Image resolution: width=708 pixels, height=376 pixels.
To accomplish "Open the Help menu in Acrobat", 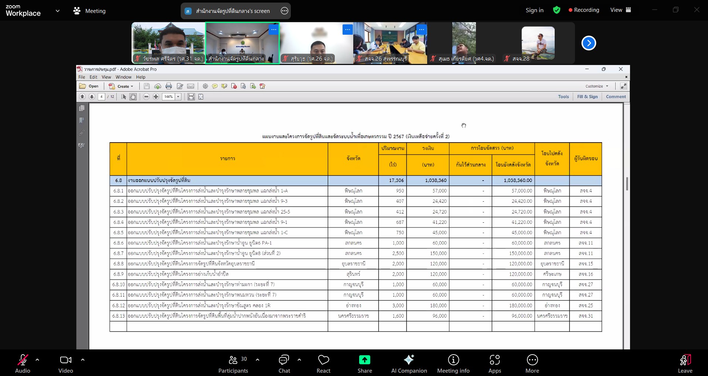I will (x=141, y=77).
